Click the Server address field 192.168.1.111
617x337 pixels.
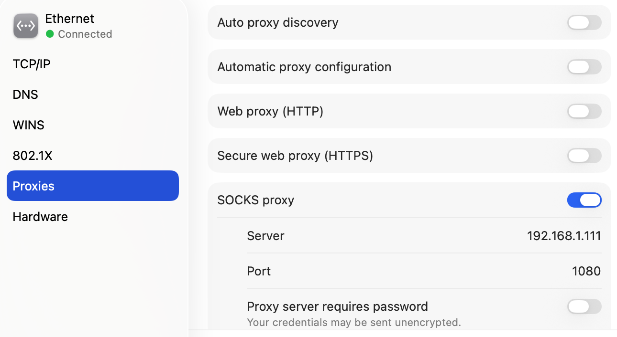tap(563, 236)
